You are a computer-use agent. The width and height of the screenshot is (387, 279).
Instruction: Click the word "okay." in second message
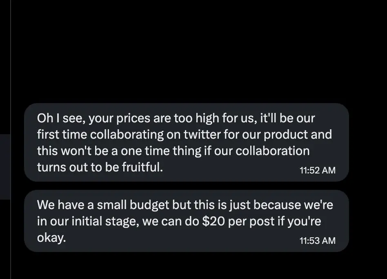point(51,238)
